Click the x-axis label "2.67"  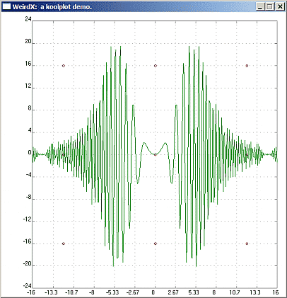[173, 292]
